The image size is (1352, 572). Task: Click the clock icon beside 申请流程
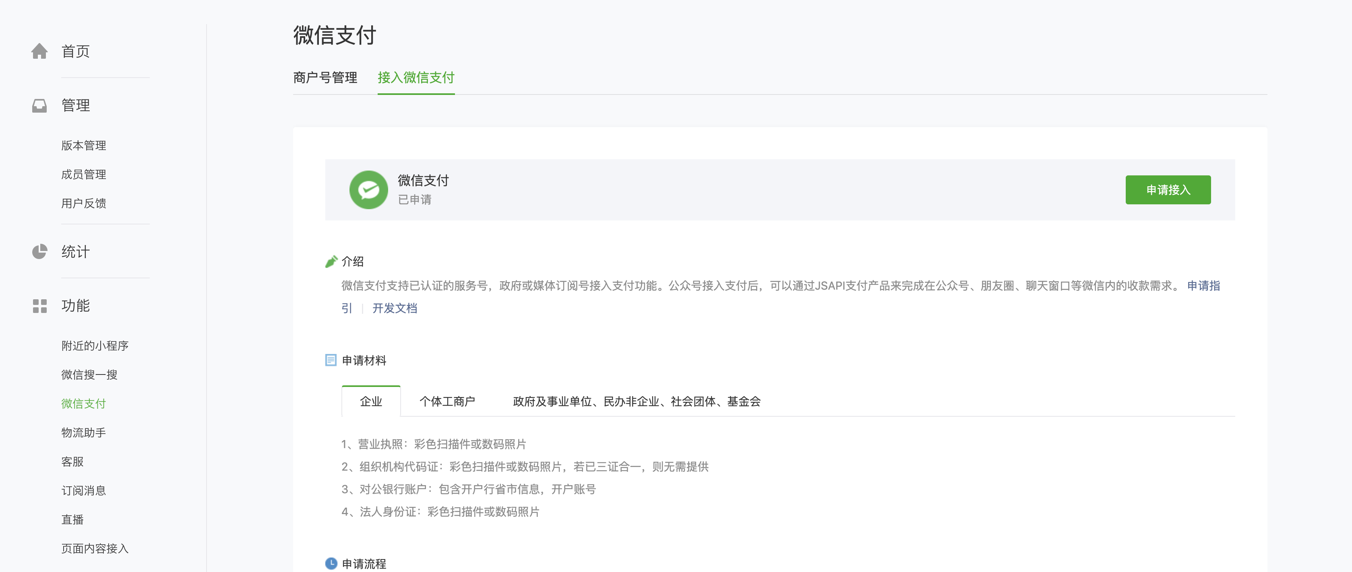tap(331, 564)
